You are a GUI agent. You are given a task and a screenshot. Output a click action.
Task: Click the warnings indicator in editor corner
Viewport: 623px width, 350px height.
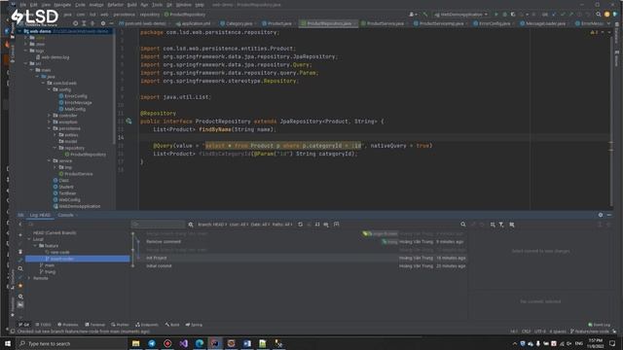[x=595, y=32]
